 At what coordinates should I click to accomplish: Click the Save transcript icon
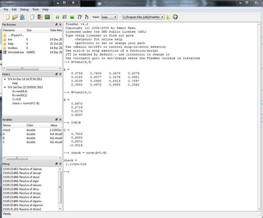[22, 17]
